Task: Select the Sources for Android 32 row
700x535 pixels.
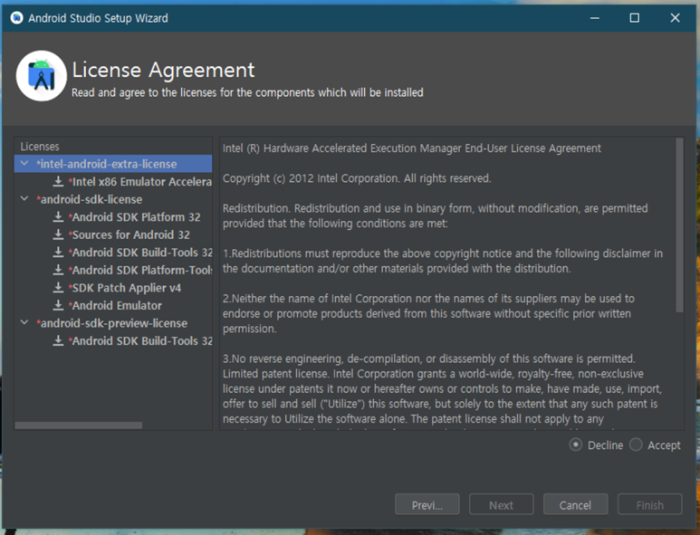Action: click(113, 234)
